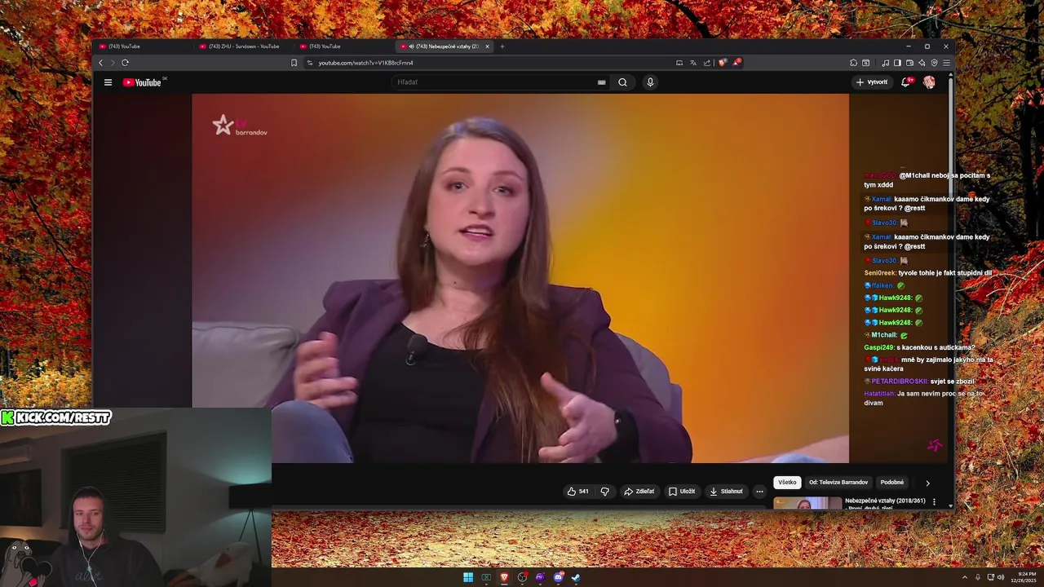Open on-screen keyboard icon in search box
This screenshot has width=1044, height=587.
tap(602, 82)
